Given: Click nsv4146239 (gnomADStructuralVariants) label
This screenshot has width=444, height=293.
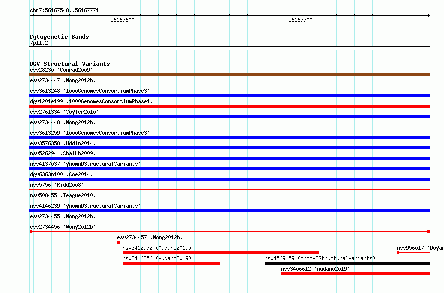Looking at the screenshot, I should tap(85, 206).
